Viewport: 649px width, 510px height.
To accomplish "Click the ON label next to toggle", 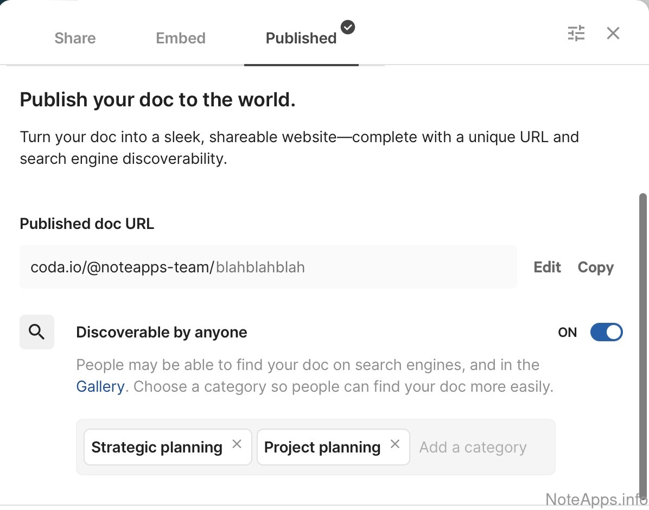I will (567, 333).
